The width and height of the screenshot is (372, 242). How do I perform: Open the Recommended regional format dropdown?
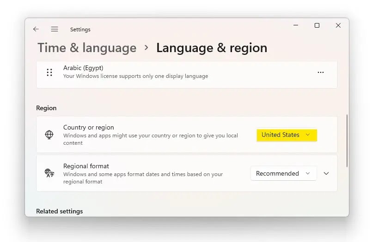tap(284, 173)
